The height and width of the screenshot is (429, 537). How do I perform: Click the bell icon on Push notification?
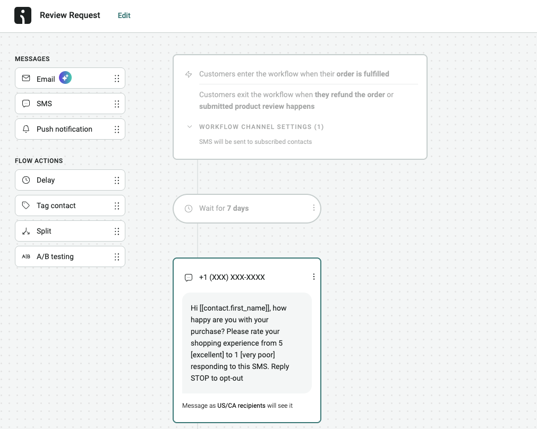(x=26, y=128)
